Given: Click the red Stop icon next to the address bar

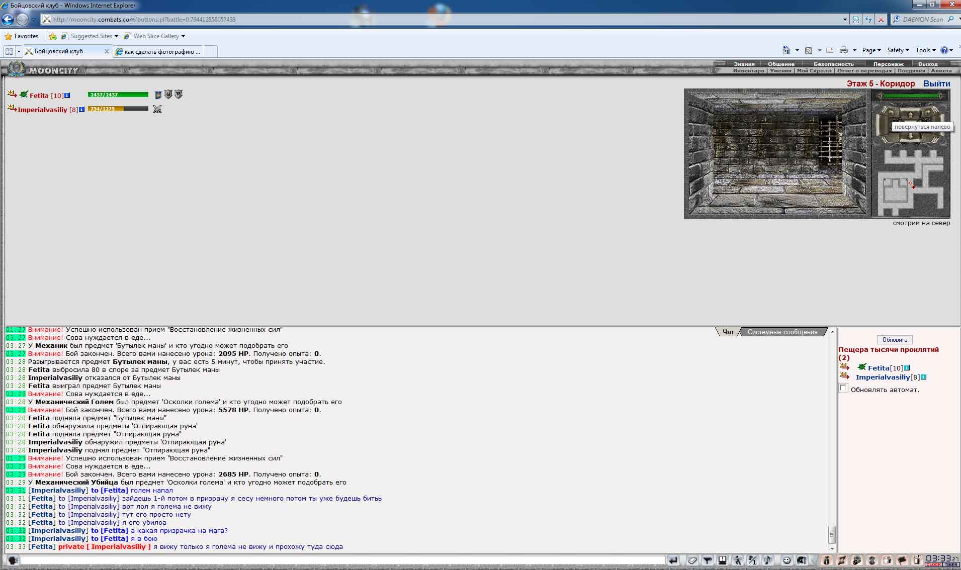Looking at the screenshot, I should tap(881, 20).
